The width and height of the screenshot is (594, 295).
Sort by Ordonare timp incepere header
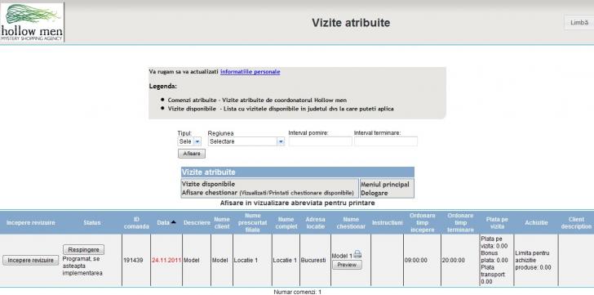(x=423, y=222)
